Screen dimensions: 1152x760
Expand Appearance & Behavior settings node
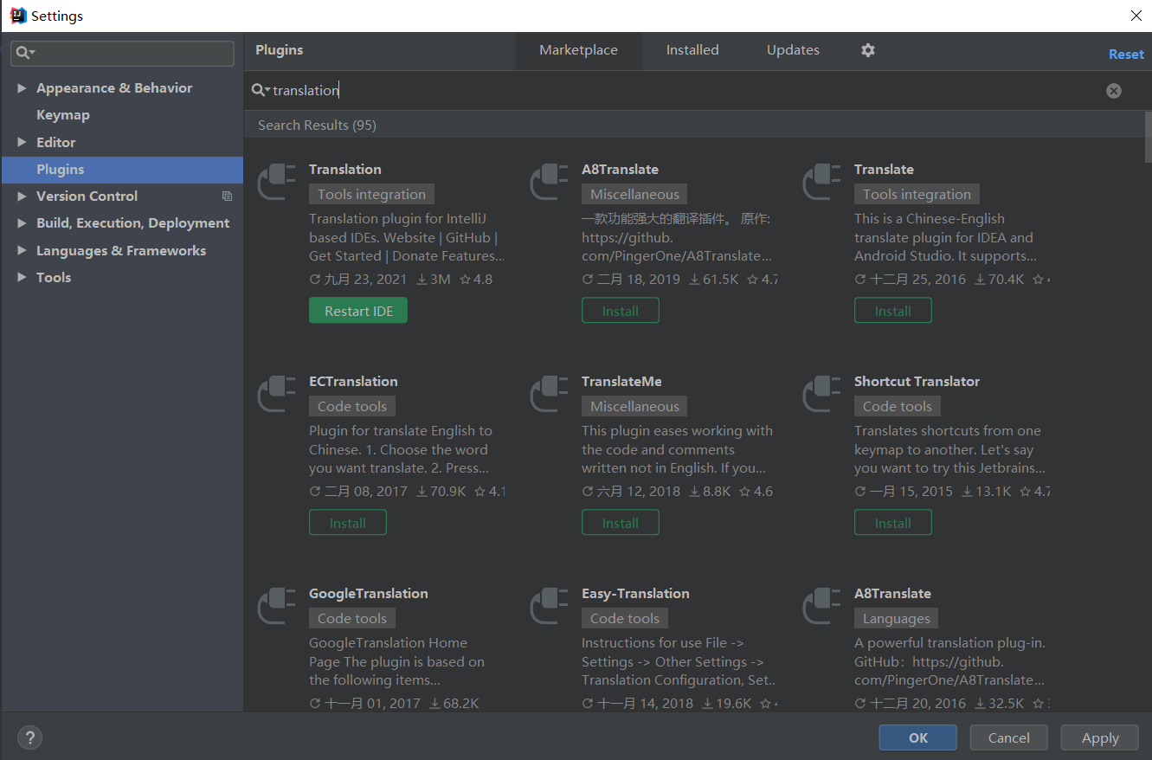(x=22, y=88)
